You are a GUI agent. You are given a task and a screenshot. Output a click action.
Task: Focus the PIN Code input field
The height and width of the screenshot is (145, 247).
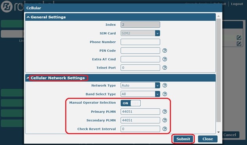click(140, 51)
